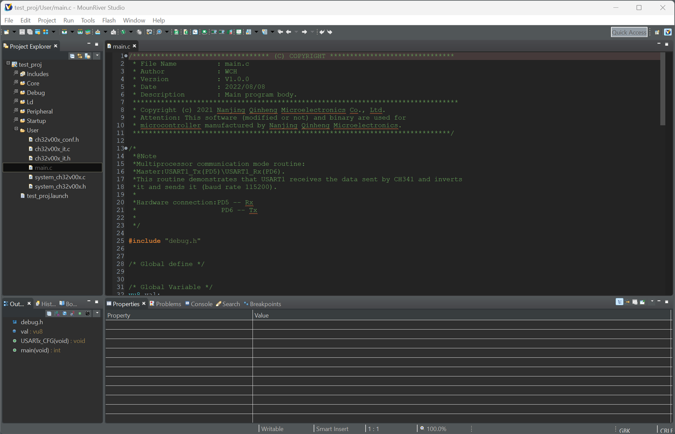The image size is (675, 434).
Task: Click the Search magnifier toolbar icon
Action: point(159,32)
